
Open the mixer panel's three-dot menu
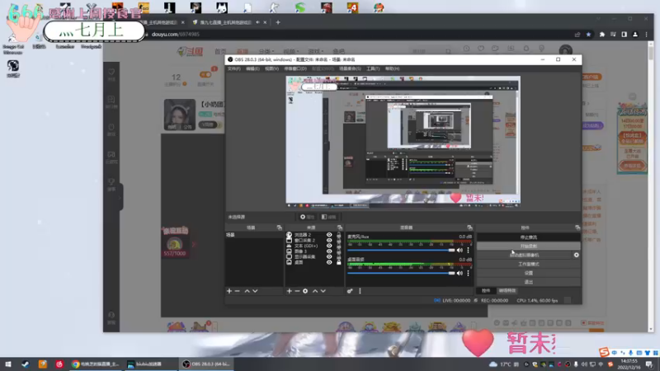pyautogui.click(x=360, y=291)
